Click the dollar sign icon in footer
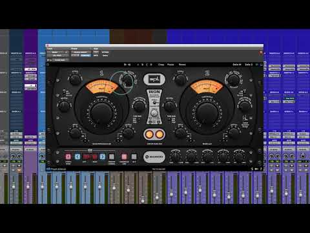This screenshot has width=310, height=233. [252, 169]
